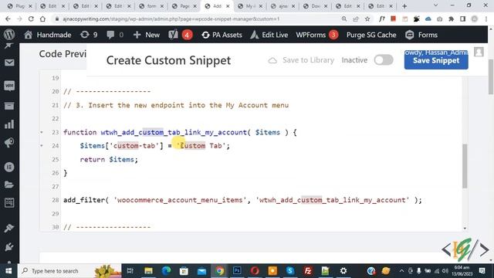Image resolution: width=494 pixels, height=278 pixels.
Task: Open File Explorer from taskbar
Action: coord(148,271)
